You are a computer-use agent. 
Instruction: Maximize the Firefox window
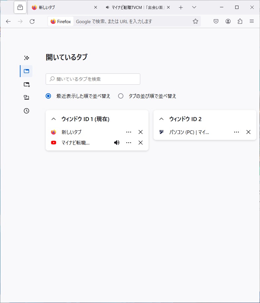click(237, 7)
